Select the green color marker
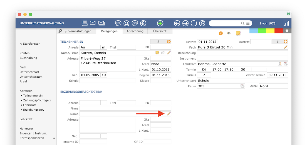The width and height of the screenshot is (307, 145). (262, 31)
